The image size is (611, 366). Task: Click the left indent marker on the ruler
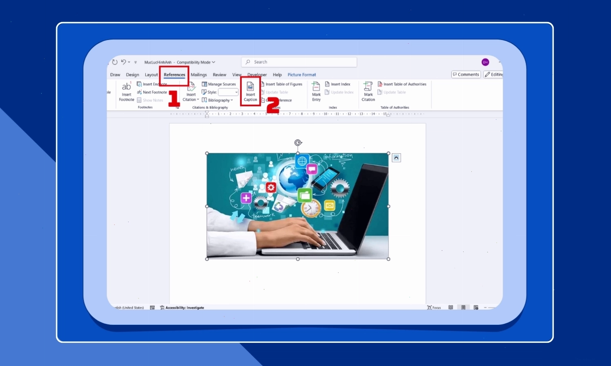[x=207, y=116]
